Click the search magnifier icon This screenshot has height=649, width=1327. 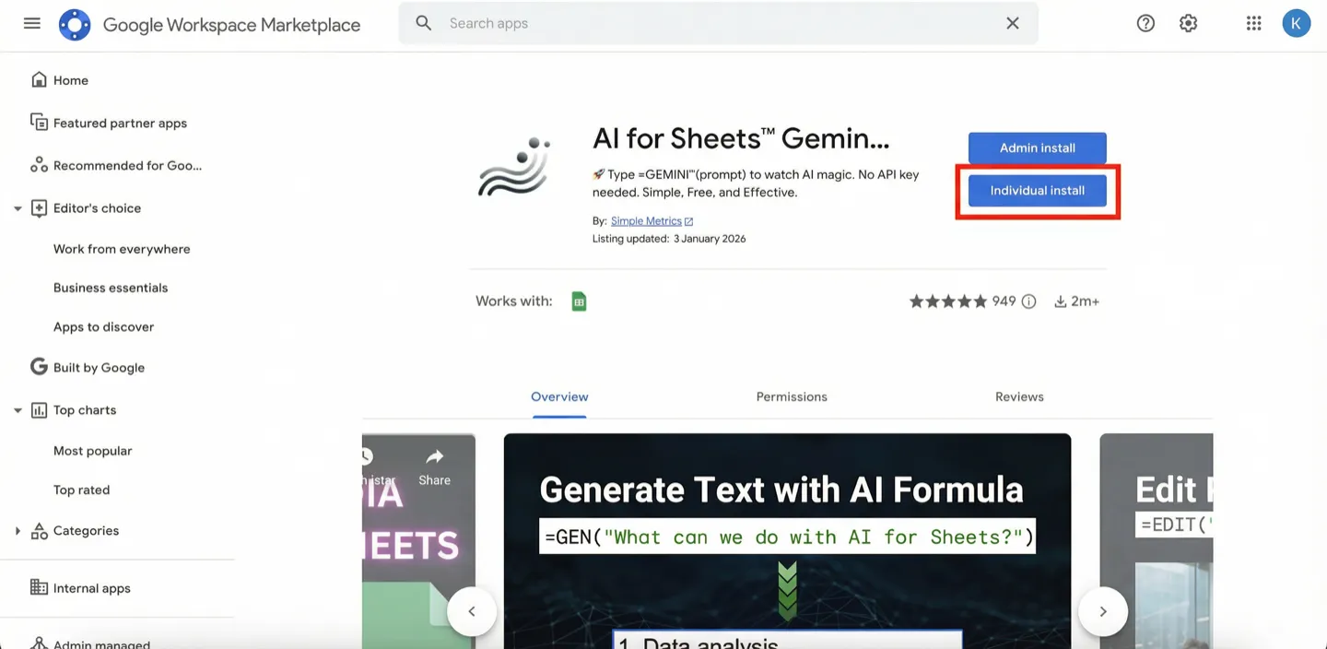pyautogui.click(x=423, y=22)
